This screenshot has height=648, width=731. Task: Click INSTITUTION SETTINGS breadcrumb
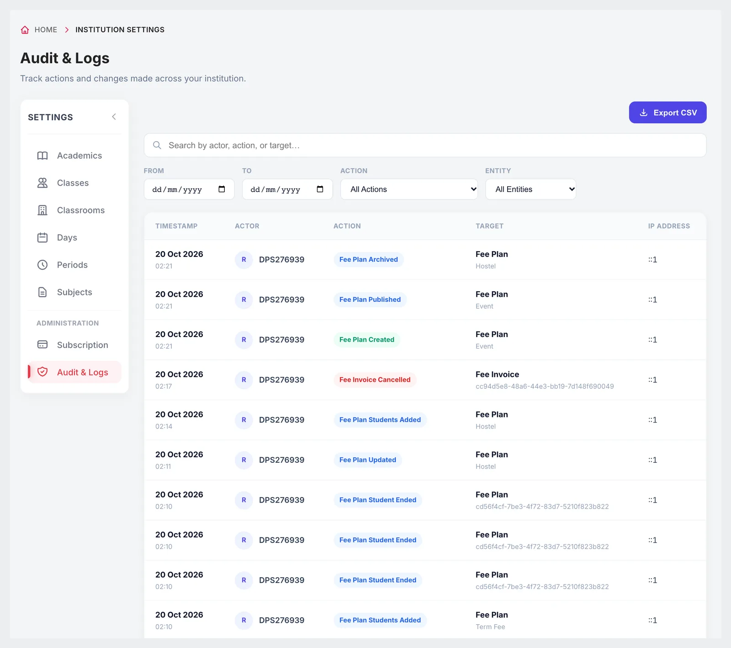click(120, 30)
